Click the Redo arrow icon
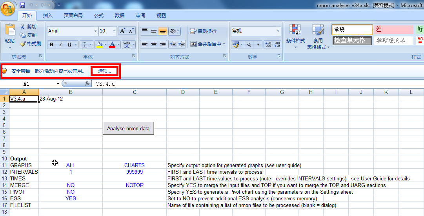This screenshot has height=216, width=424. [x=44, y=5]
